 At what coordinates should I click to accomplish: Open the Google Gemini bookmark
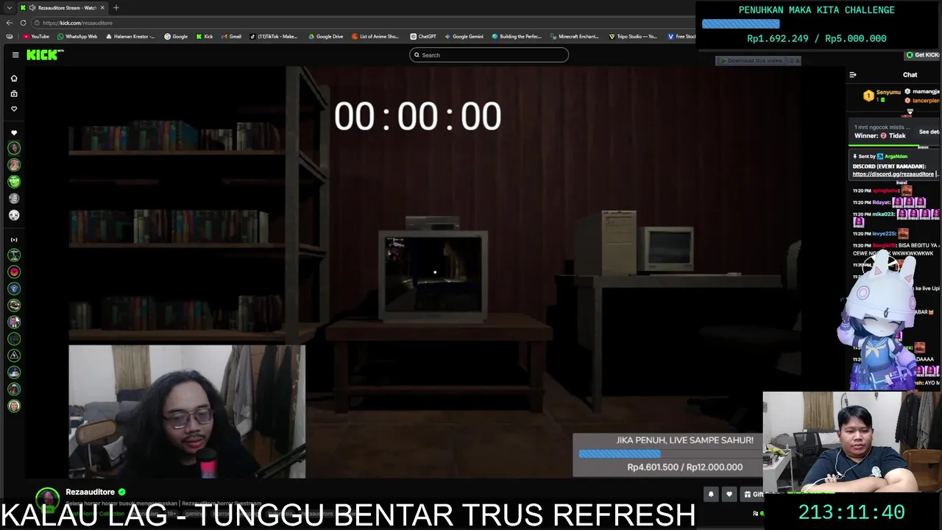click(x=464, y=36)
